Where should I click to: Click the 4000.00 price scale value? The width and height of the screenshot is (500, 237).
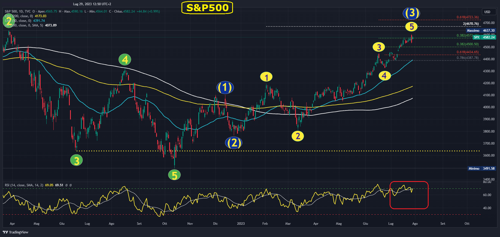[x=489, y=107]
